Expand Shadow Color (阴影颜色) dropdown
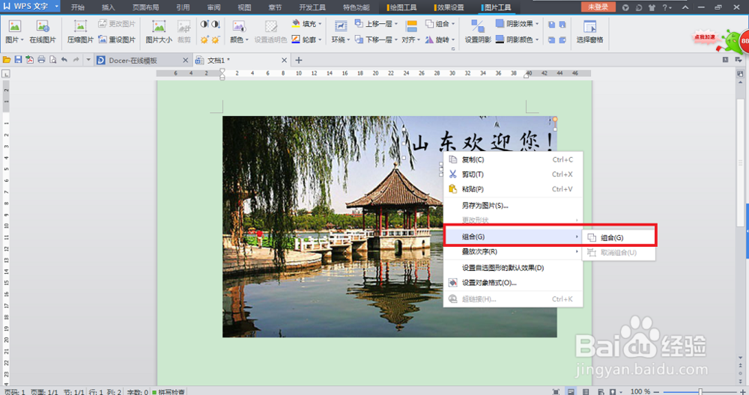This screenshot has height=395, width=749. point(537,40)
